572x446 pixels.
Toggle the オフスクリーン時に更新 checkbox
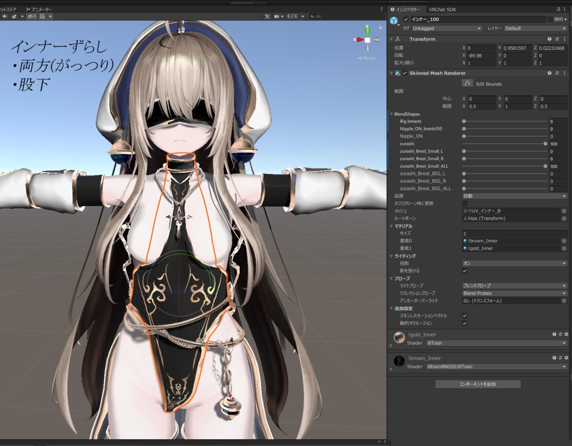tap(464, 203)
